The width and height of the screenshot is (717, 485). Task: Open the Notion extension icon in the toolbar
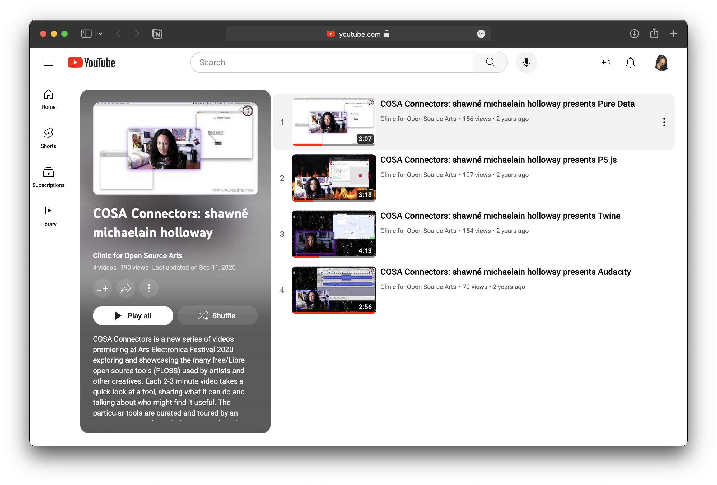157,34
